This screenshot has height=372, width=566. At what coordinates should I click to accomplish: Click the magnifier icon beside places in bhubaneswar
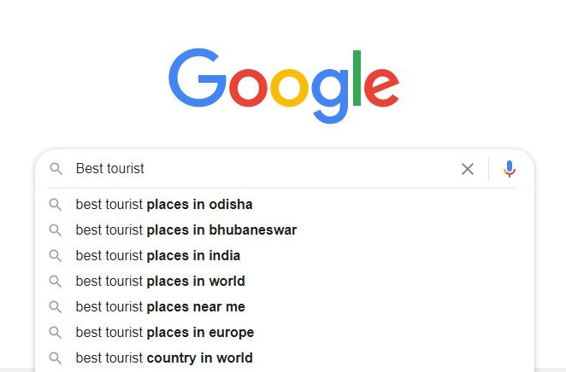click(x=56, y=230)
